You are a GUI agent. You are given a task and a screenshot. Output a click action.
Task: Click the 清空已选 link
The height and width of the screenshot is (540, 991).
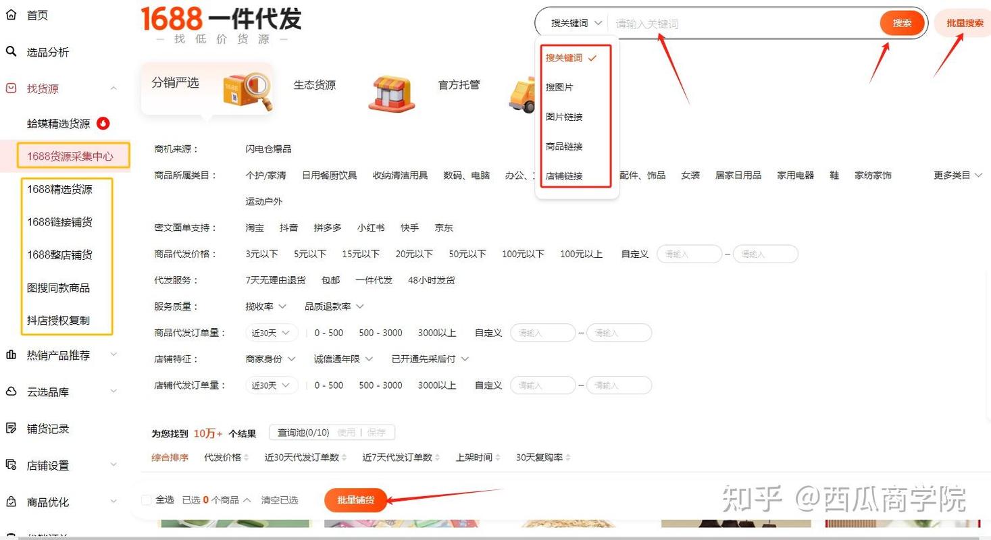(x=280, y=500)
